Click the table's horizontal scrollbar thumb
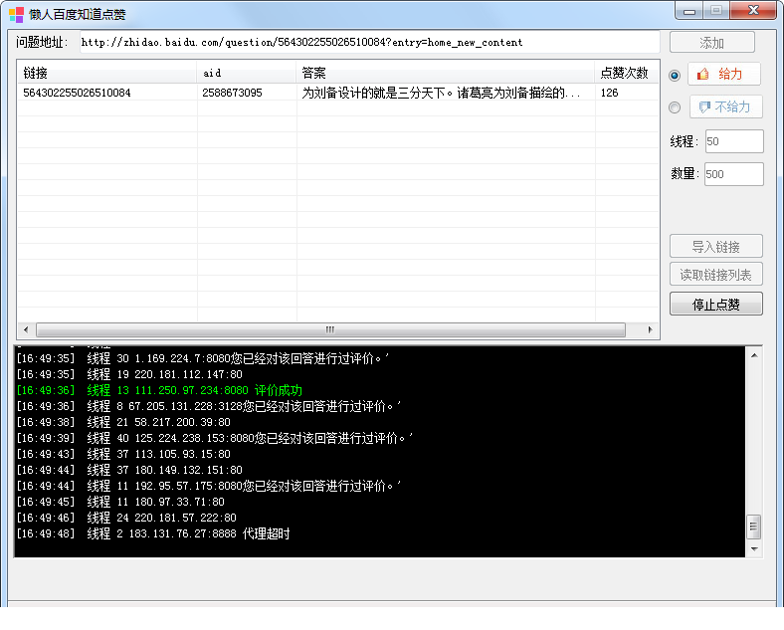 (x=330, y=330)
